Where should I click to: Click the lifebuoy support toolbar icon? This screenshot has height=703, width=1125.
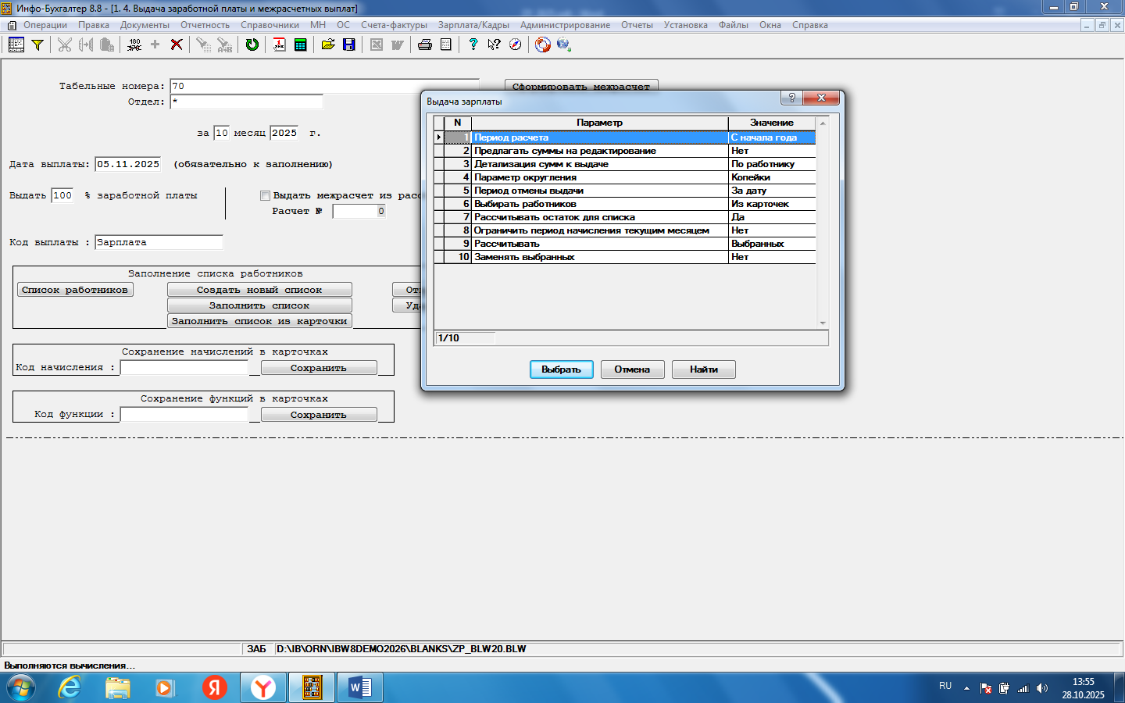click(x=542, y=45)
